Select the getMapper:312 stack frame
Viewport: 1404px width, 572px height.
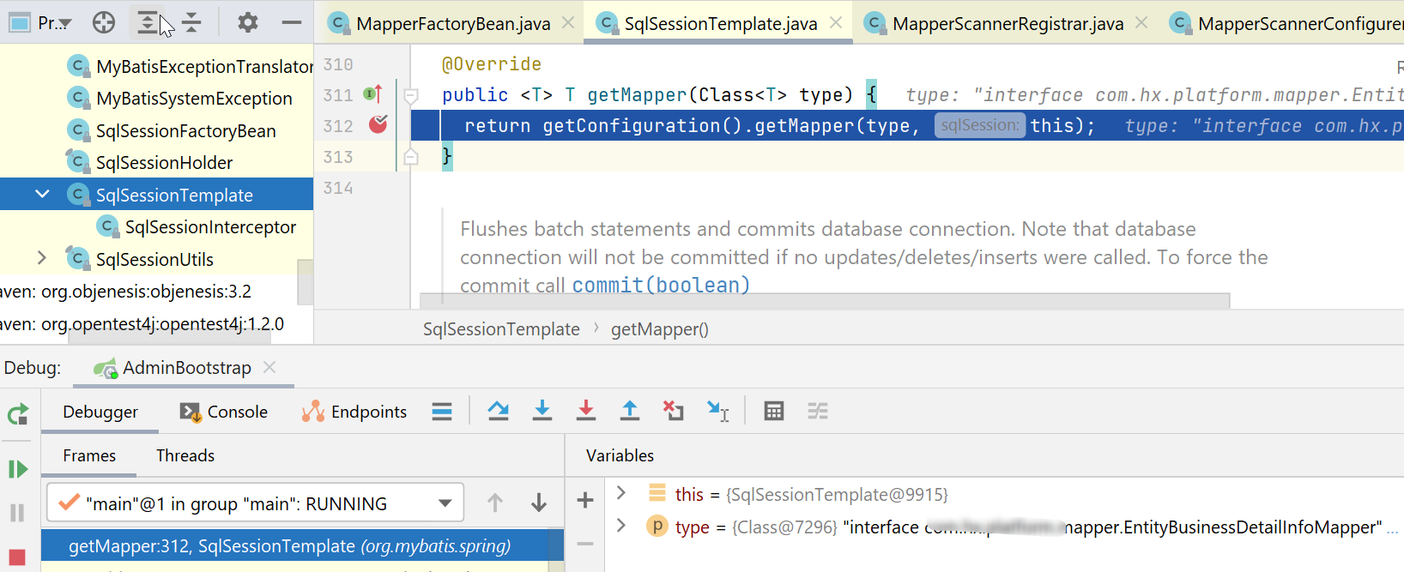pos(302,546)
